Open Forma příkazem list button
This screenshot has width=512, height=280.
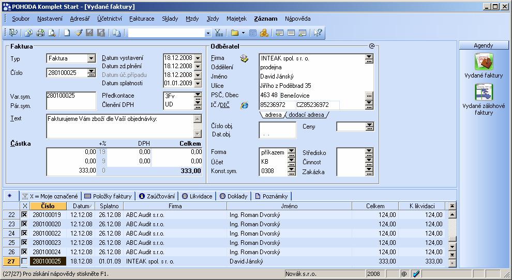click(292, 152)
